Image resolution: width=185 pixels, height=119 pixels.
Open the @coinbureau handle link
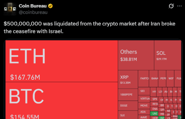tap(33, 12)
